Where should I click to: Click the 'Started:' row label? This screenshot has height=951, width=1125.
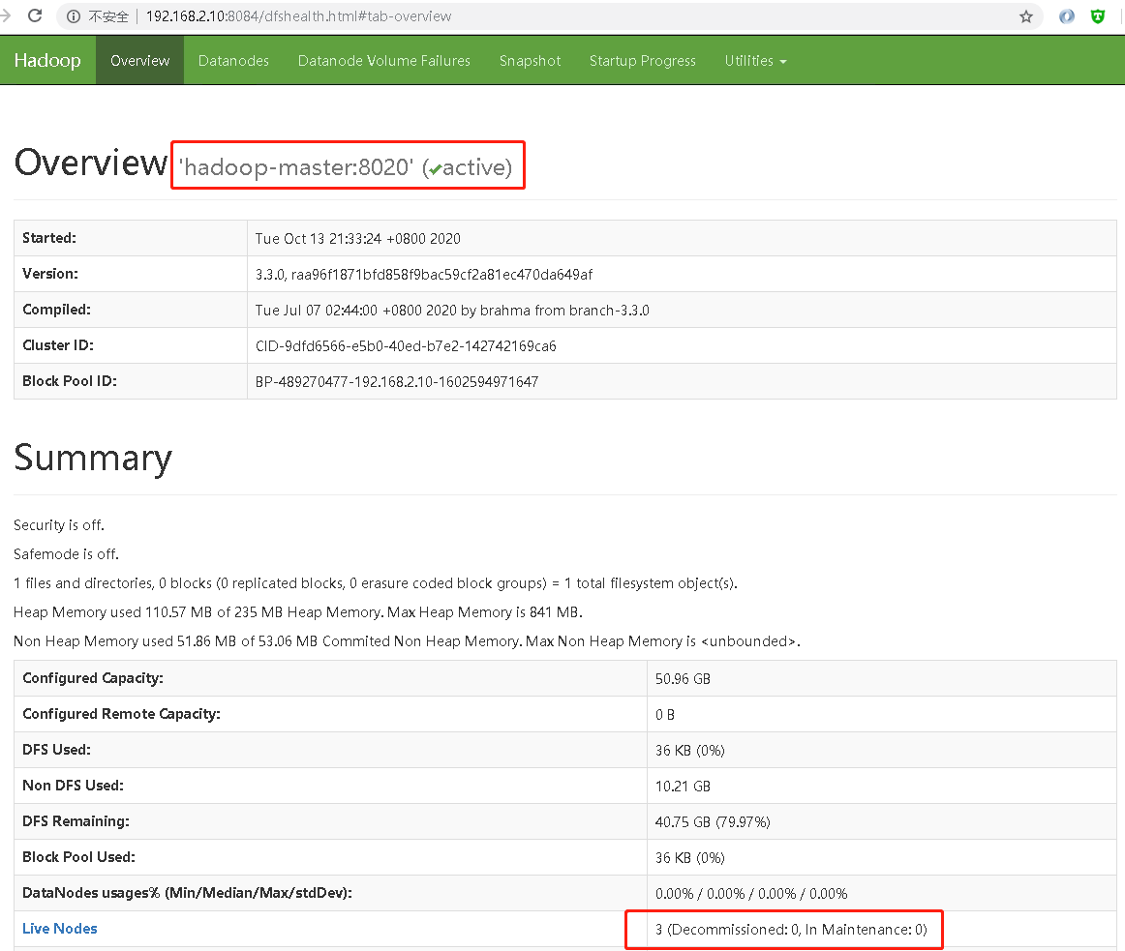(x=49, y=237)
